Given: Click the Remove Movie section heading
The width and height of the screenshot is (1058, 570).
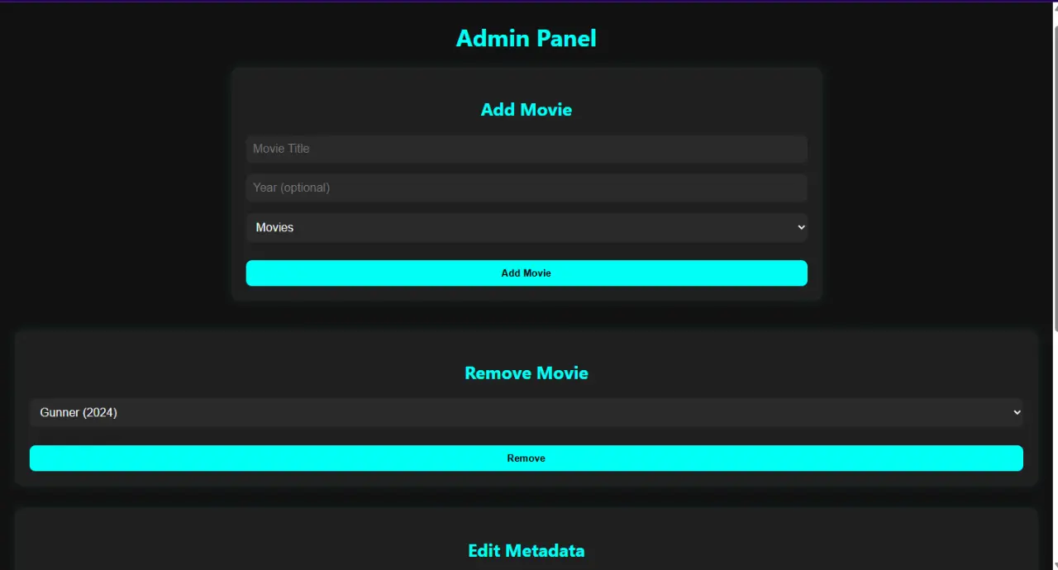Looking at the screenshot, I should pos(527,373).
